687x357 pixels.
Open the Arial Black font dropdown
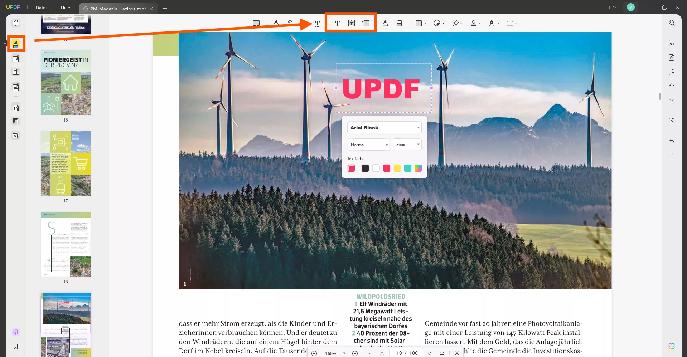[x=384, y=128]
